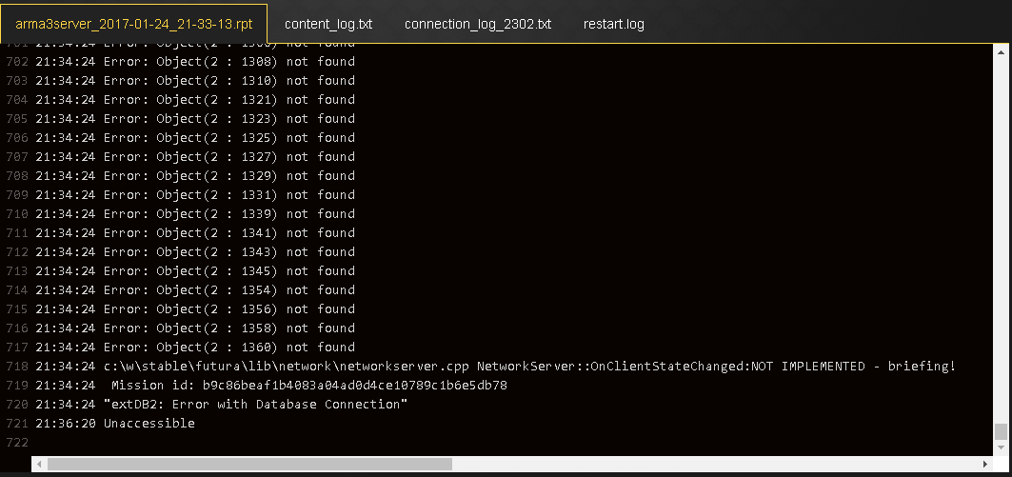Activate the arma3server .rpt log tab
This screenshot has width=1012, height=477.
[x=133, y=24]
